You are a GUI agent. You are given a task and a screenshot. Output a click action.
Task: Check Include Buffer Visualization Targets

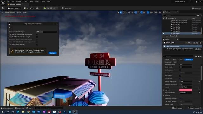click(37, 37)
